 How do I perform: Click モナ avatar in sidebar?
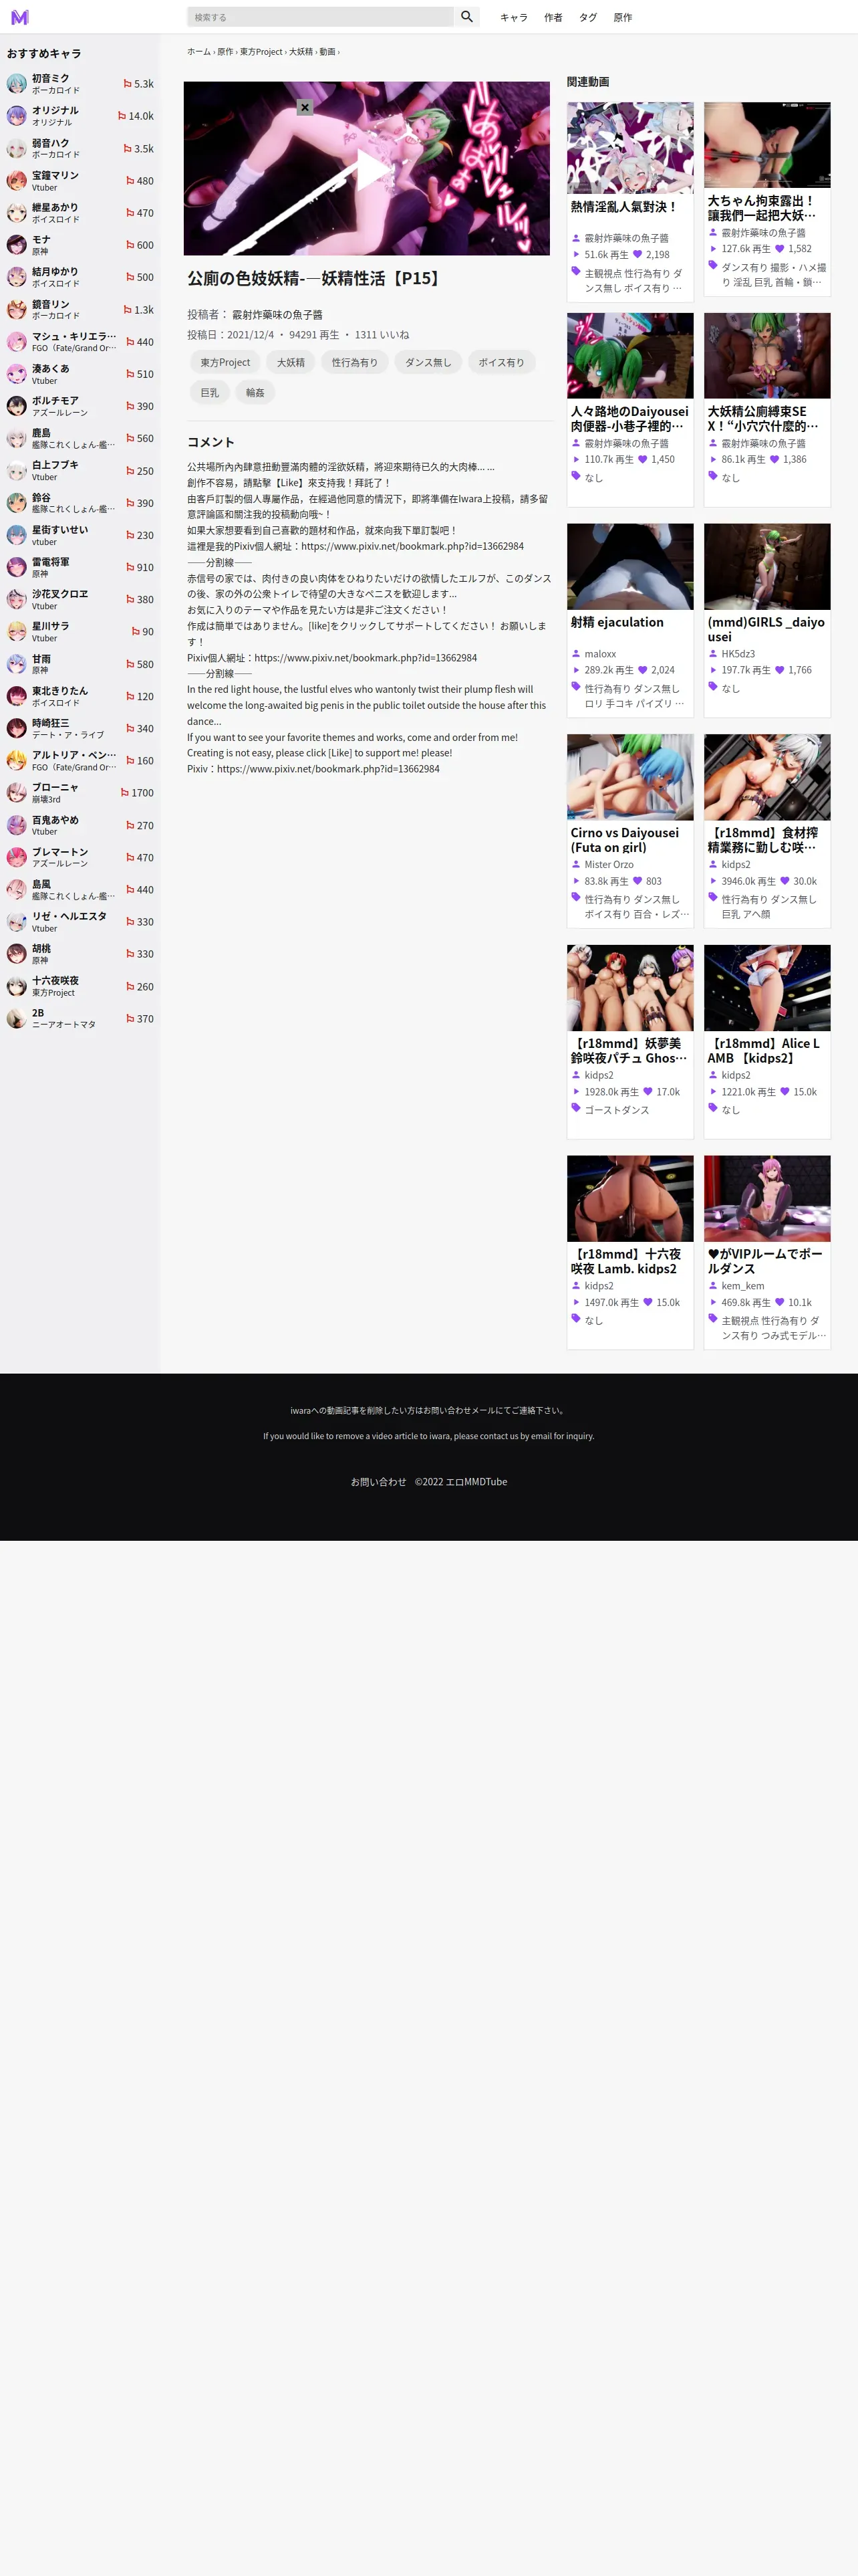pyautogui.click(x=17, y=245)
